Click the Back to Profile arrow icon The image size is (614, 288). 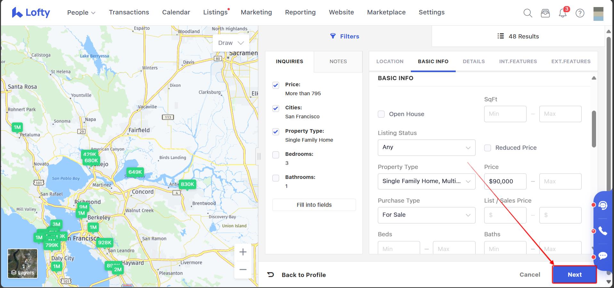(271, 275)
